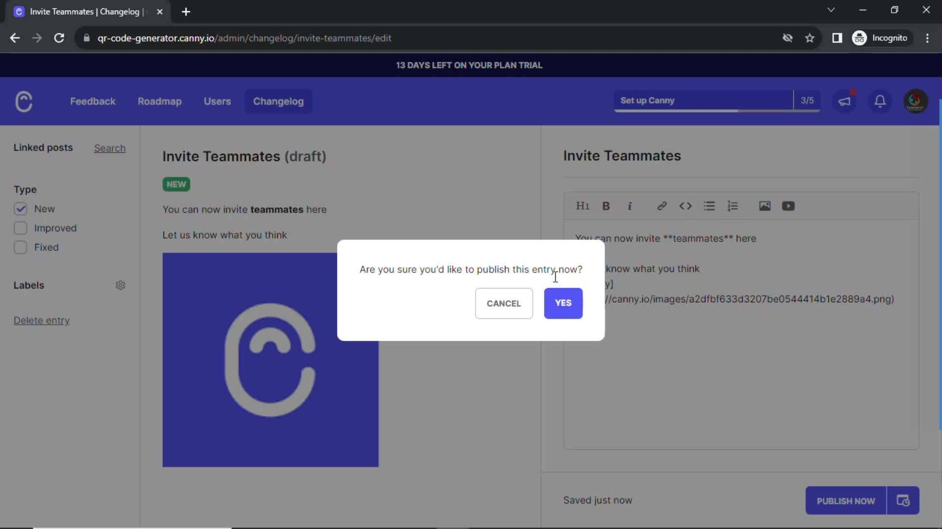Image resolution: width=942 pixels, height=529 pixels.
Task: Click the Invite Teammates title field
Action: (x=741, y=156)
